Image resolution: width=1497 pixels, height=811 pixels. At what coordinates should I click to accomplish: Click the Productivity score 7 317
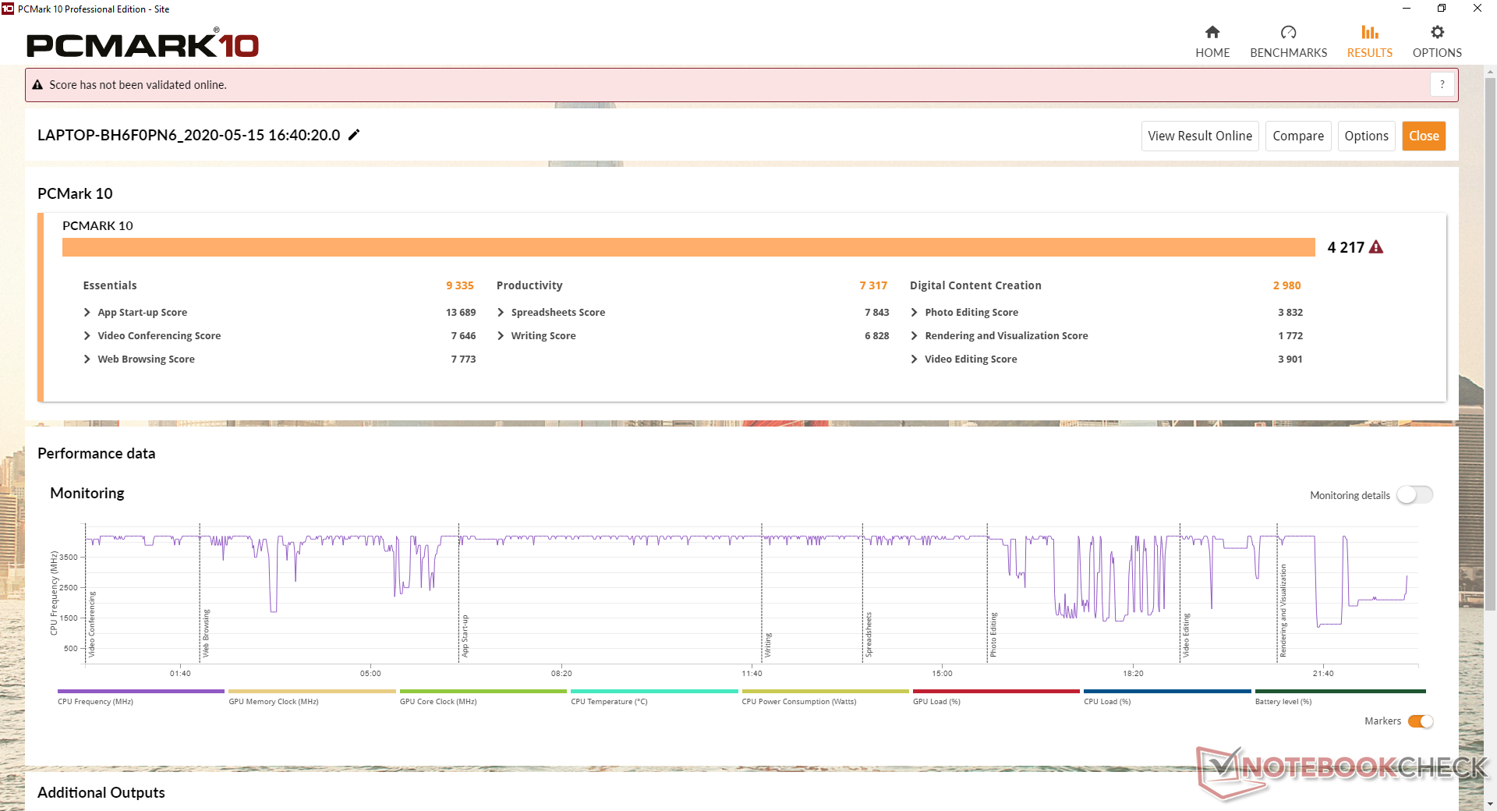(x=873, y=286)
